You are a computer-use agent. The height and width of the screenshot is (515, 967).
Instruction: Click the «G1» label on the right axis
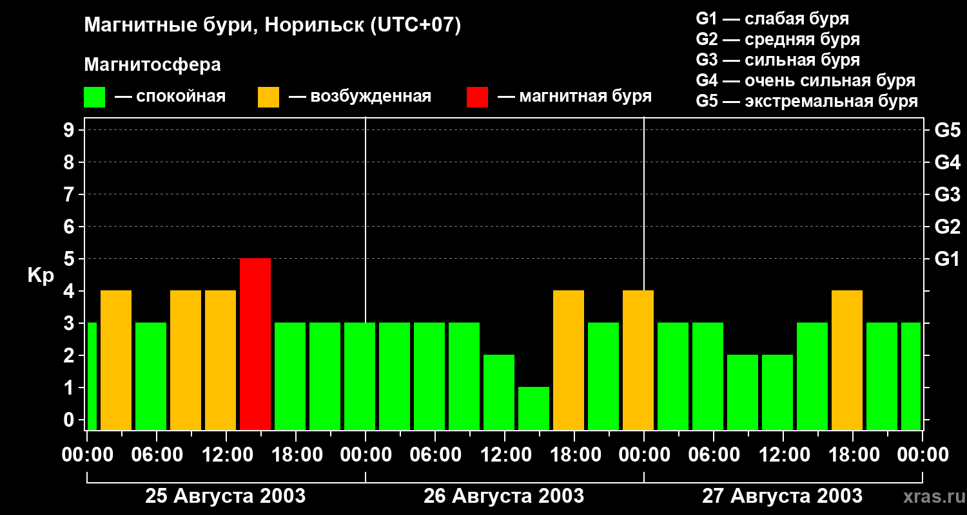pyautogui.click(x=947, y=259)
